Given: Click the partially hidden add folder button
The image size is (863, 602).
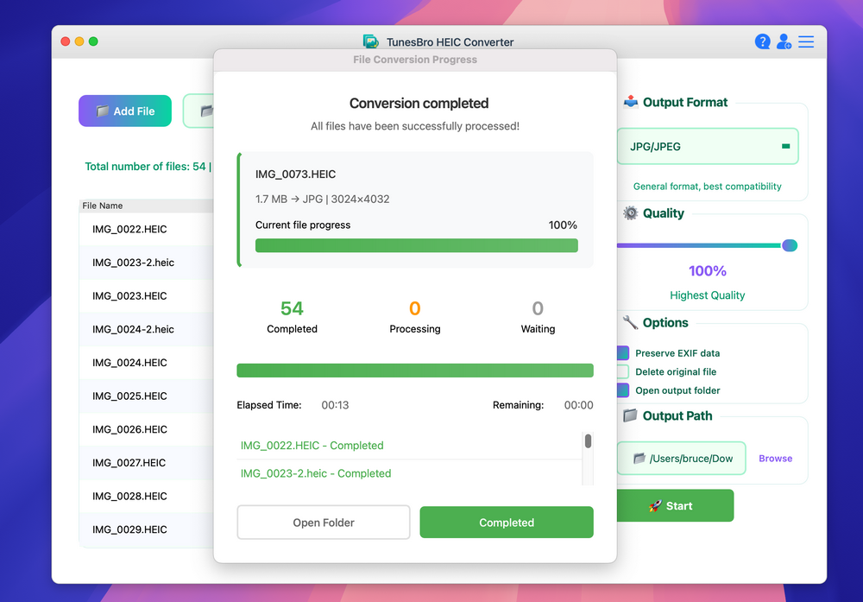Looking at the screenshot, I should click(x=198, y=111).
